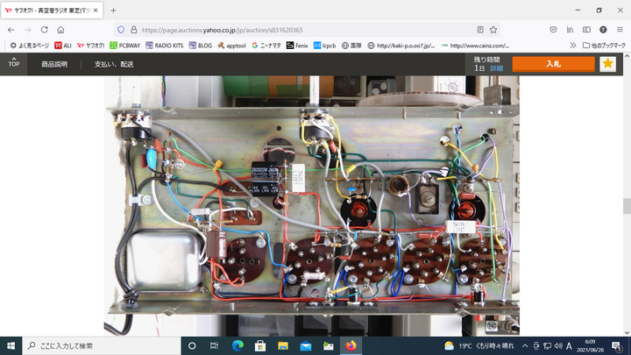Screen dimensions: 631x355
Task: Go to the Firefox home page
Action: point(60,29)
